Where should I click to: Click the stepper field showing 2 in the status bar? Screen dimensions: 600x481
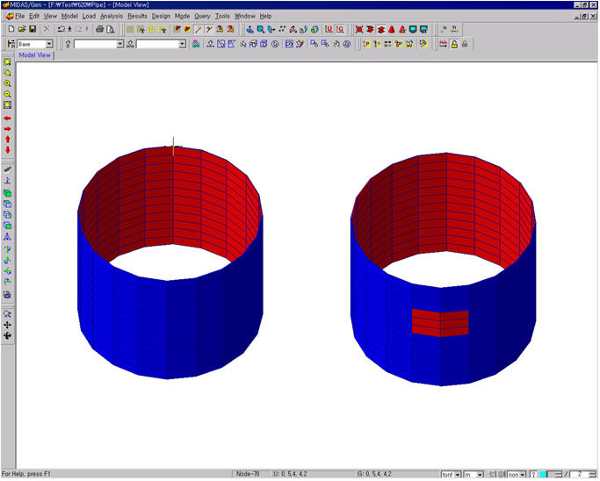(x=582, y=475)
